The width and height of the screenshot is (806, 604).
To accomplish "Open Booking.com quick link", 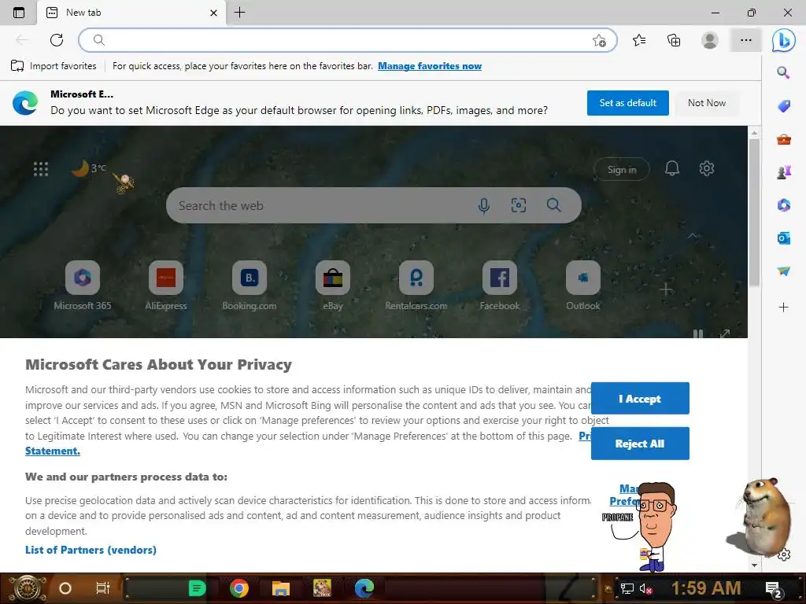I will [x=250, y=285].
